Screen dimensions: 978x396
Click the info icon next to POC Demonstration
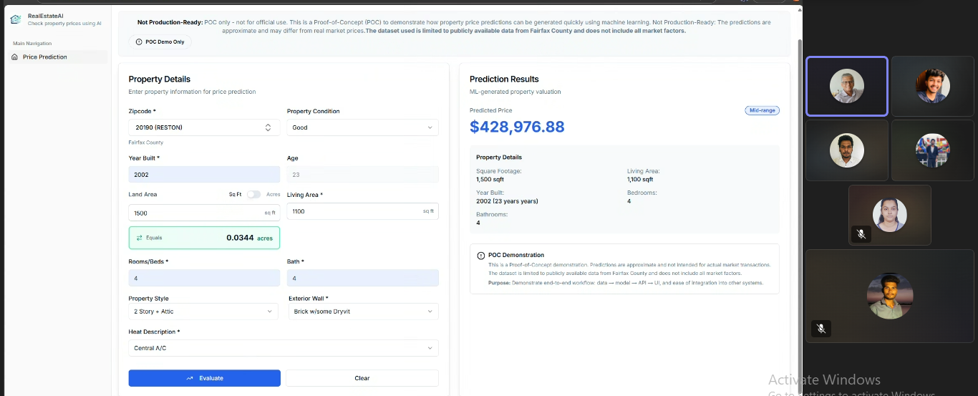tap(480, 256)
